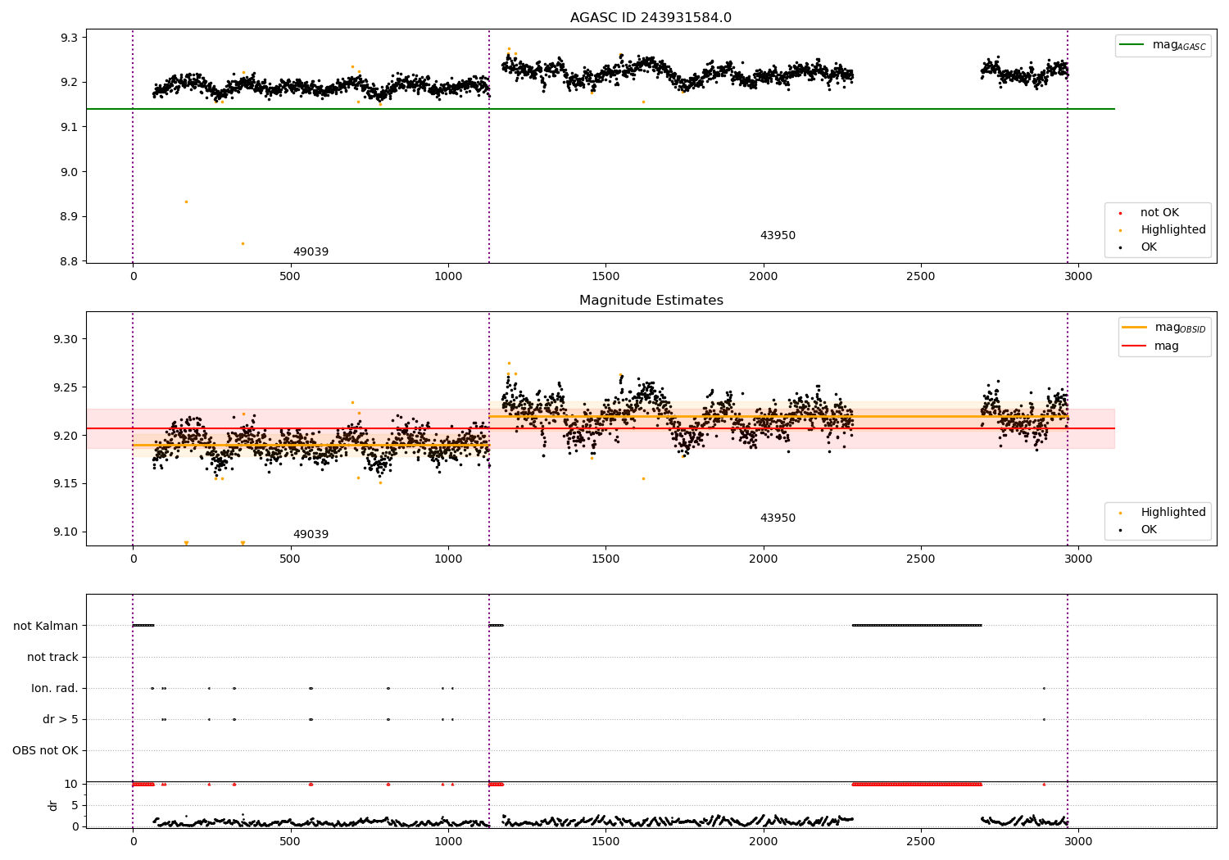Click x-axis tick '2000' below the dr panel
The height and width of the screenshot is (860, 1229).
(x=764, y=841)
